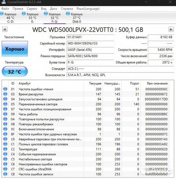Select the Disk 0 status orb
This screenshot has height=179, width=176.
tap(68, 14)
